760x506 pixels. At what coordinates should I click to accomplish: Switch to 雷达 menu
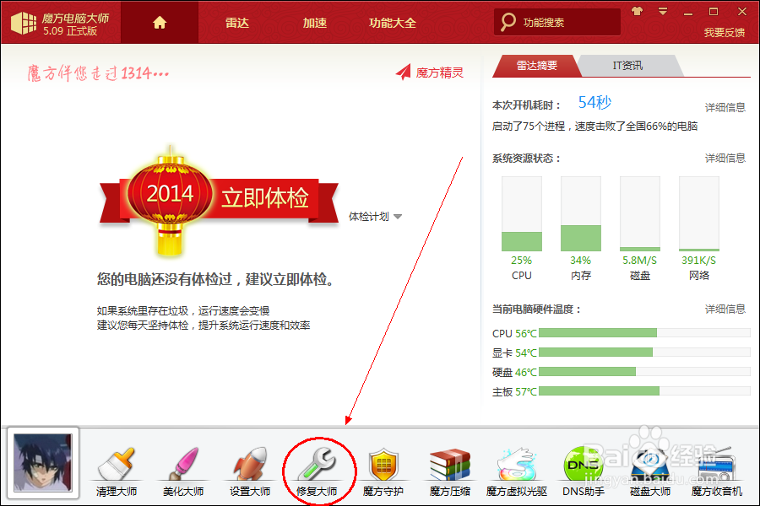(237, 23)
